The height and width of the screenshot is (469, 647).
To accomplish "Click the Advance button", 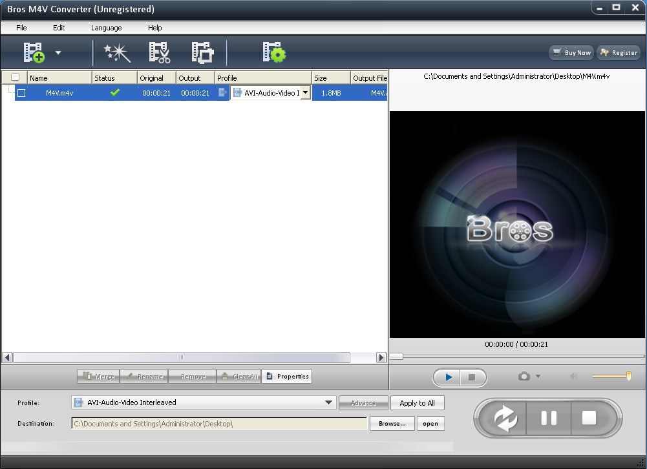I will 363,403.
